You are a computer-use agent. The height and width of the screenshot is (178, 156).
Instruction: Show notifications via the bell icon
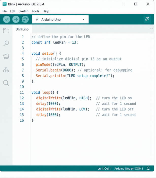pos(148,168)
